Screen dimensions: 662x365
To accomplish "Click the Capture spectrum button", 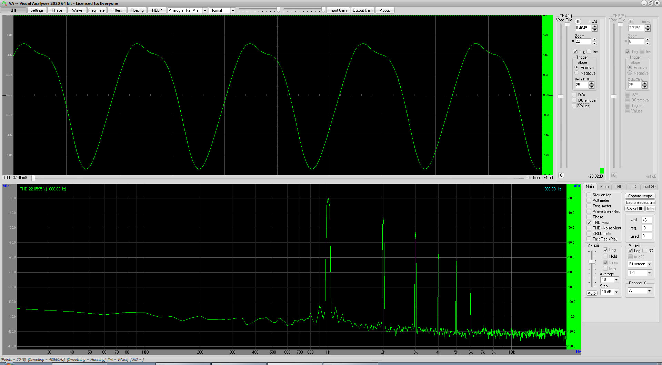I will [x=640, y=203].
